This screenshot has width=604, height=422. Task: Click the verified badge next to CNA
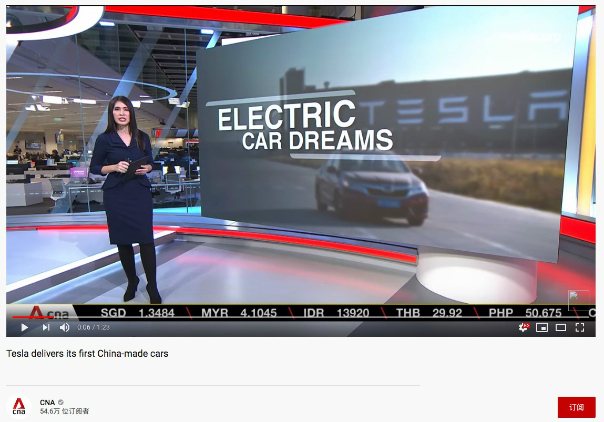61,403
